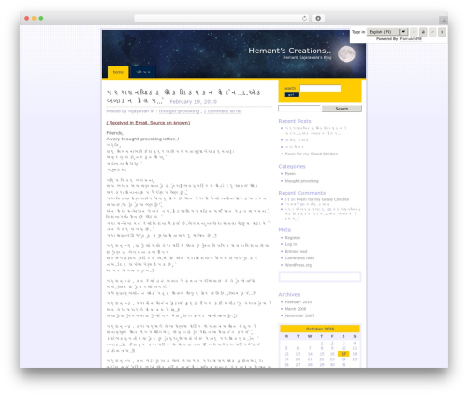The image size is (468, 396).
Task: Open the WordPress.org link
Action: point(299,265)
